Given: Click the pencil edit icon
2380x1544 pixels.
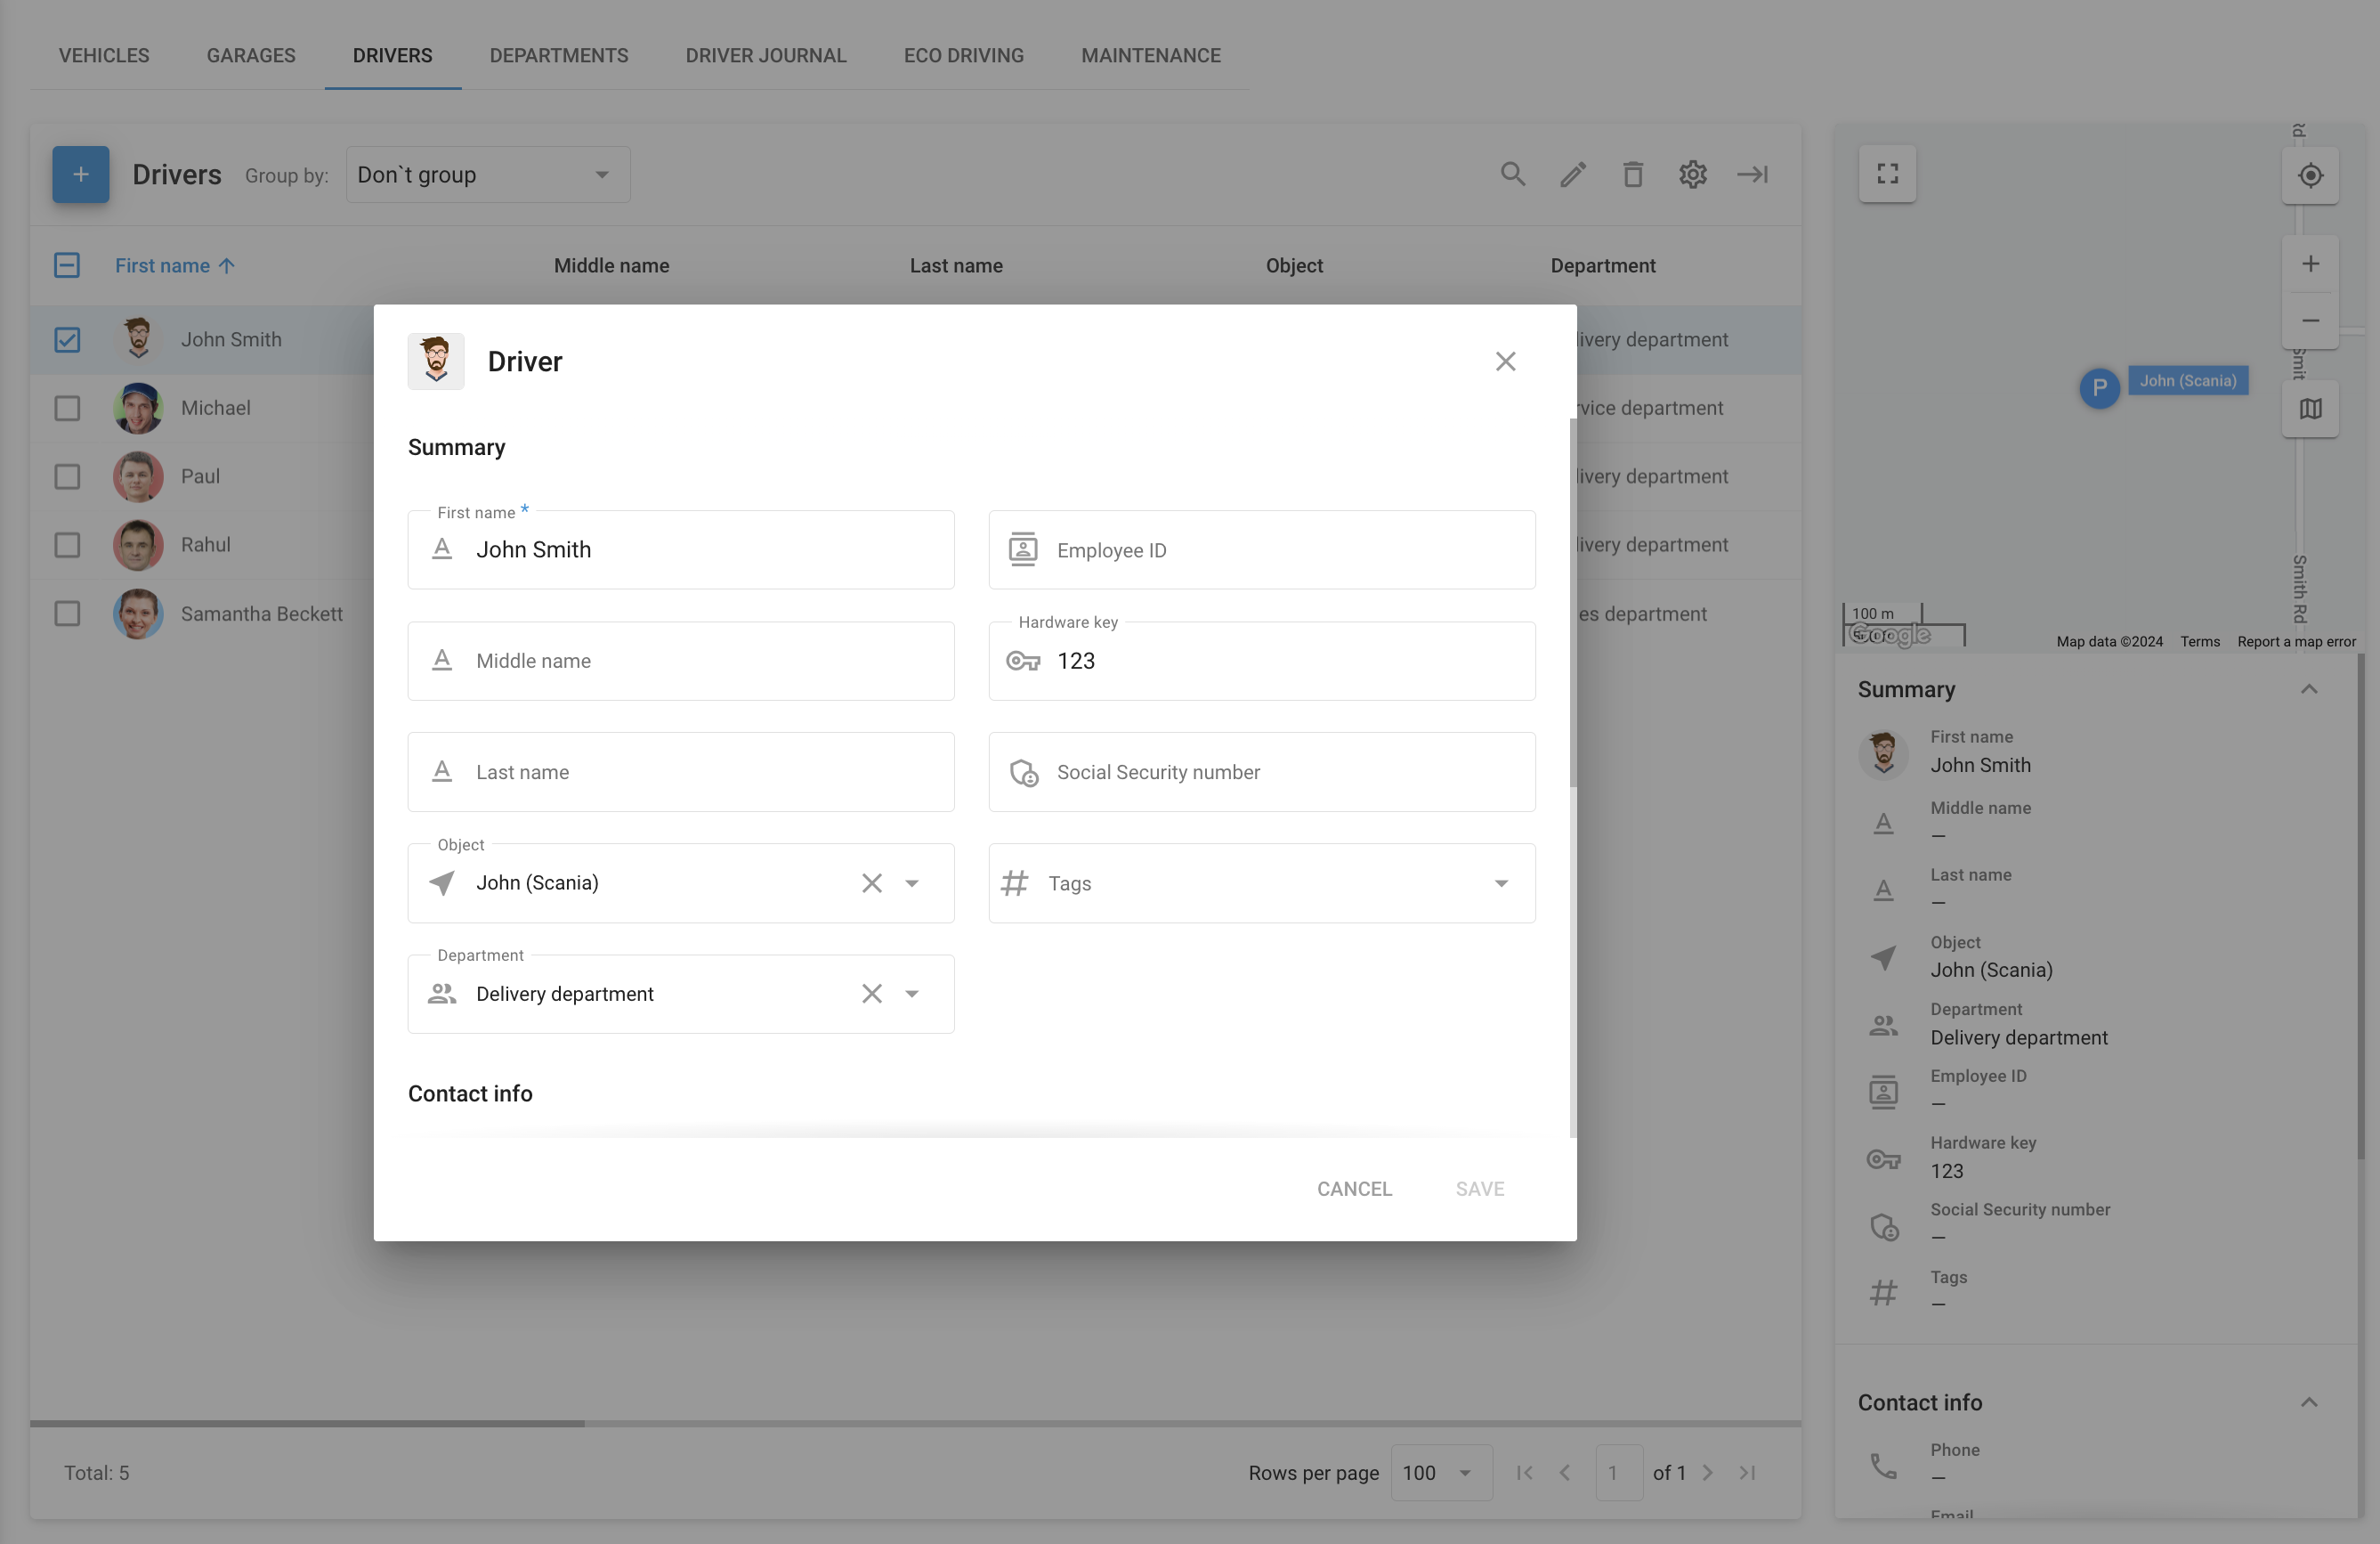Looking at the screenshot, I should pyautogui.click(x=1573, y=175).
